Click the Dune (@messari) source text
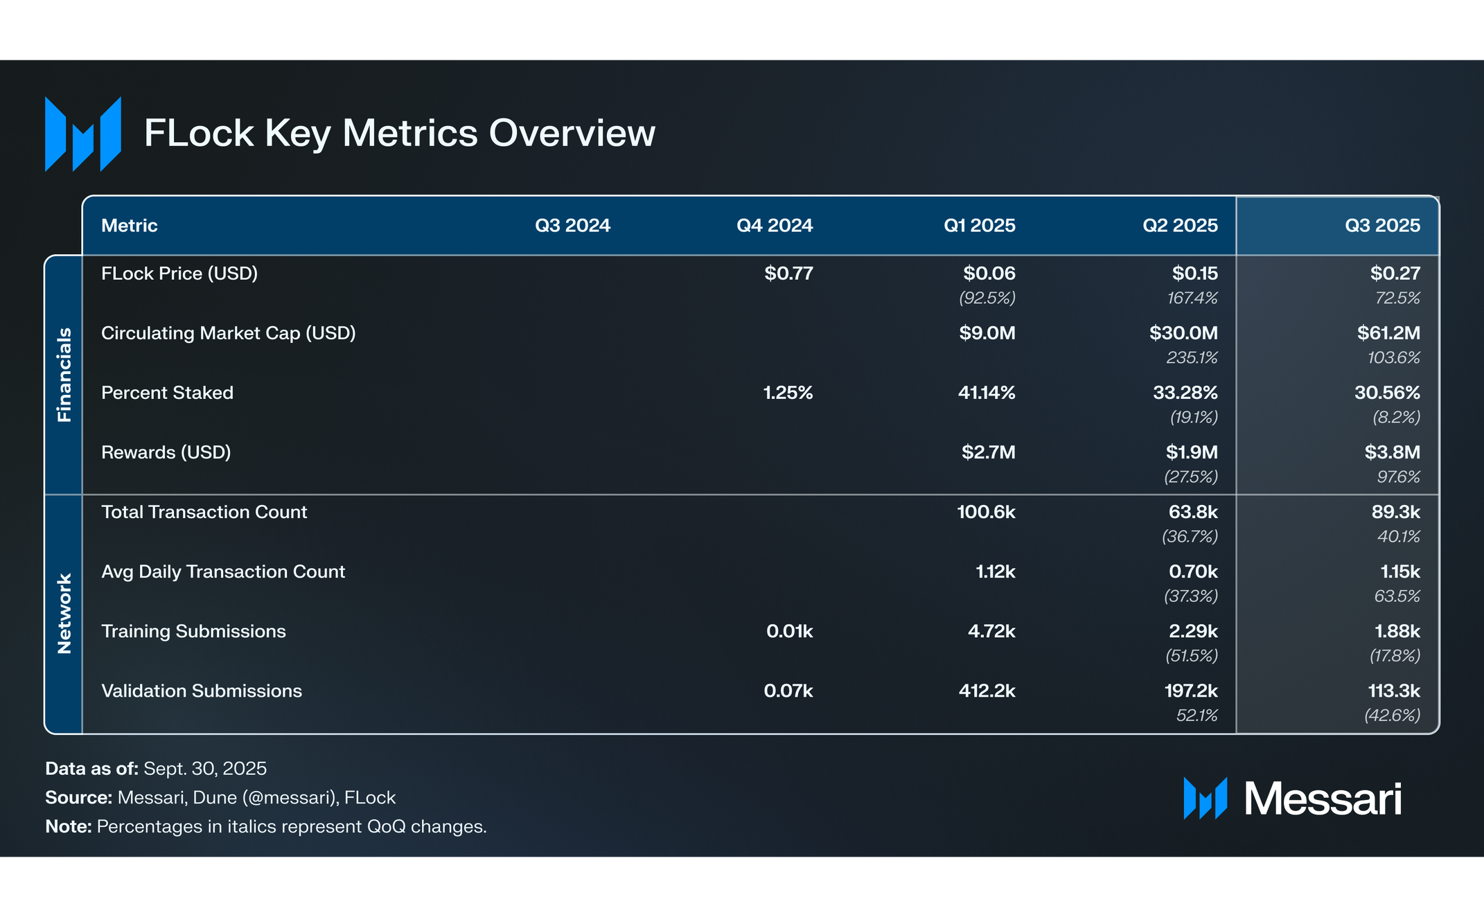 (x=265, y=797)
